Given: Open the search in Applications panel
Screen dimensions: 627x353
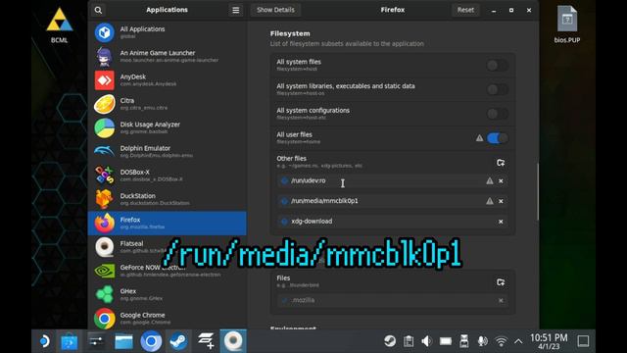Looking at the screenshot, I should click(x=98, y=10).
